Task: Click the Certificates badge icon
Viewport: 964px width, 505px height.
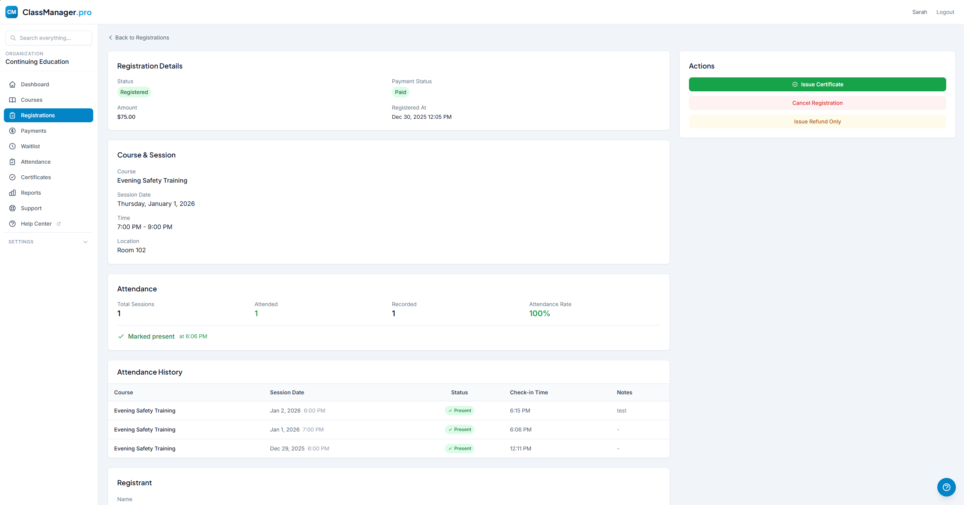Action: tap(12, 177)
